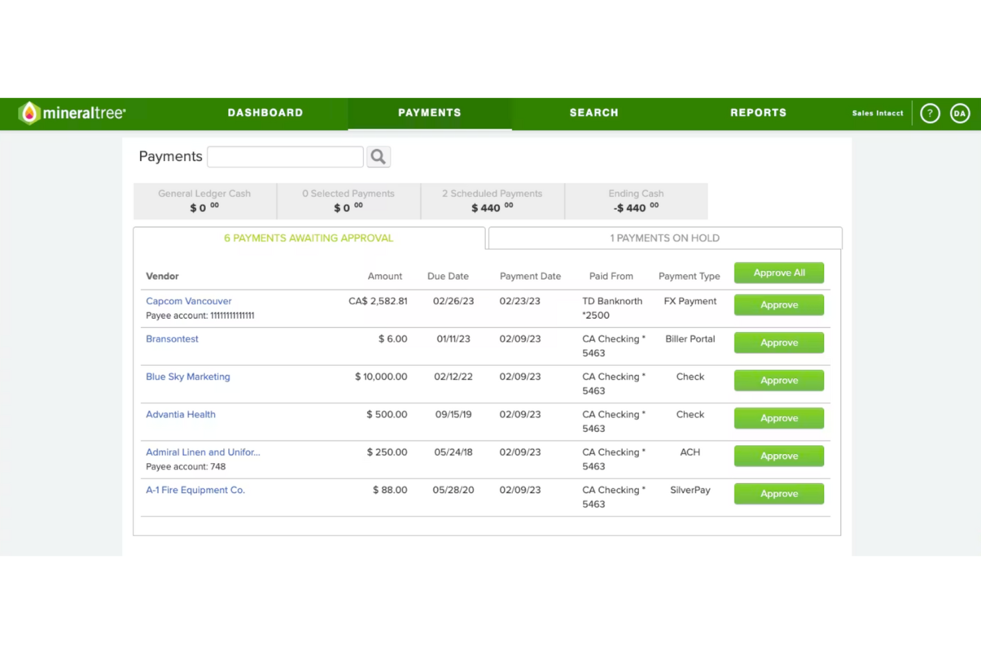Approve the Bransontest payment
981x654 pixels.
pyautogui.click(x=778, y=343)
